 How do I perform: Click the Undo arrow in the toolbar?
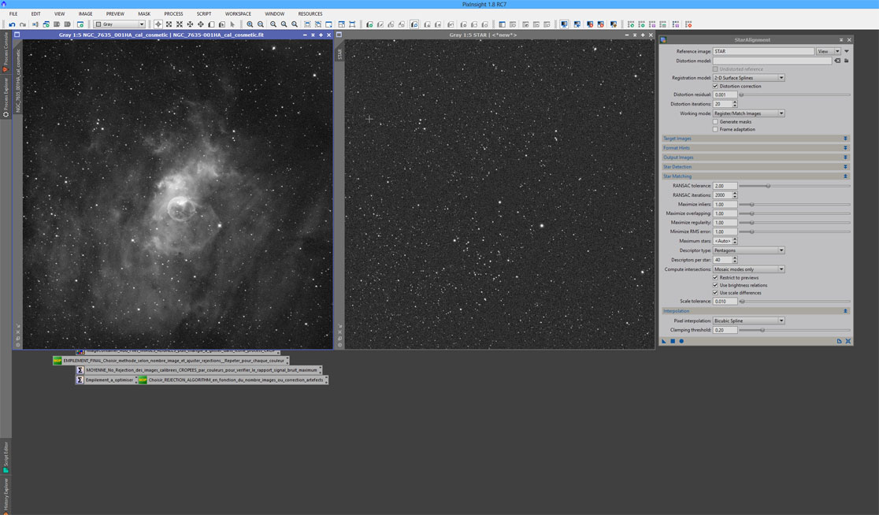12,24
